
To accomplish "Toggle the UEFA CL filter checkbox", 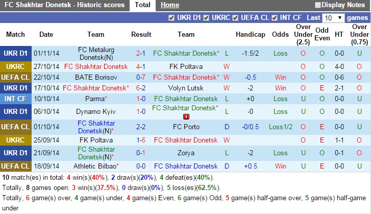I will point(235,18).
